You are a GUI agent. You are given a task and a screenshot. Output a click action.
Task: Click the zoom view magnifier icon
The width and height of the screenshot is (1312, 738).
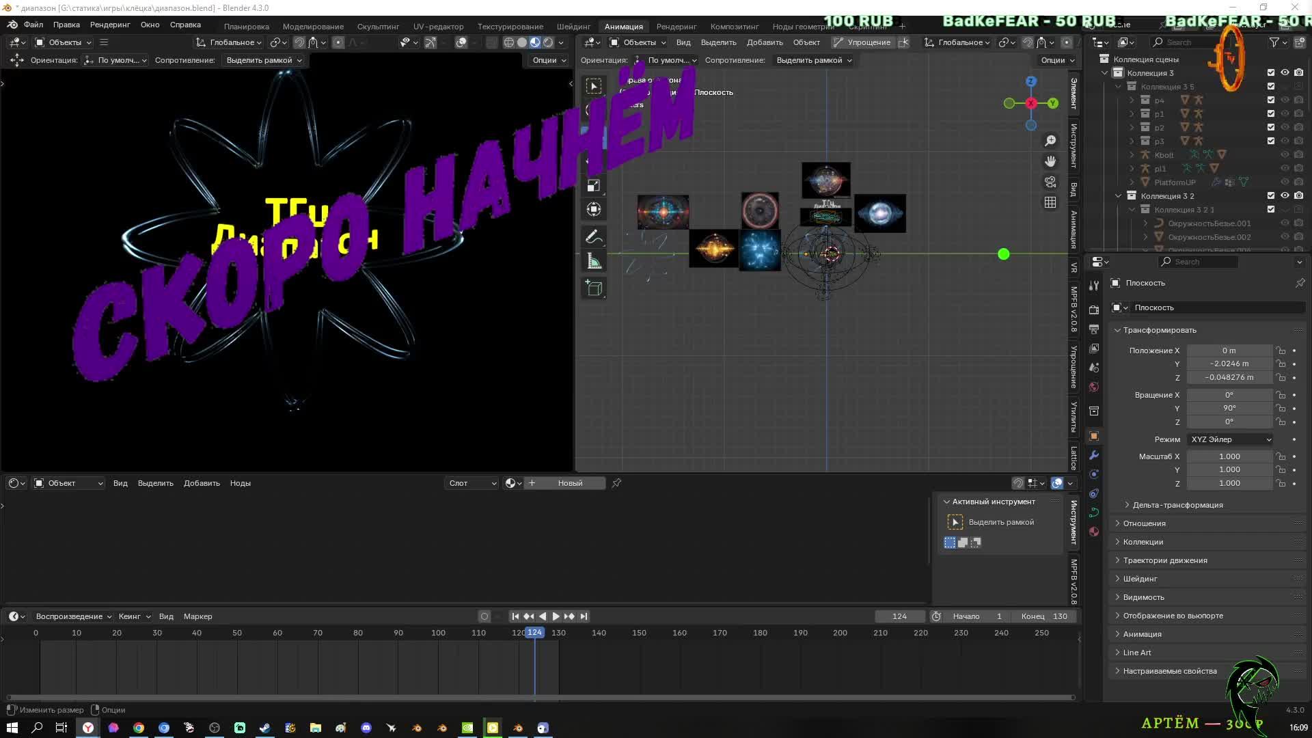1050,141
